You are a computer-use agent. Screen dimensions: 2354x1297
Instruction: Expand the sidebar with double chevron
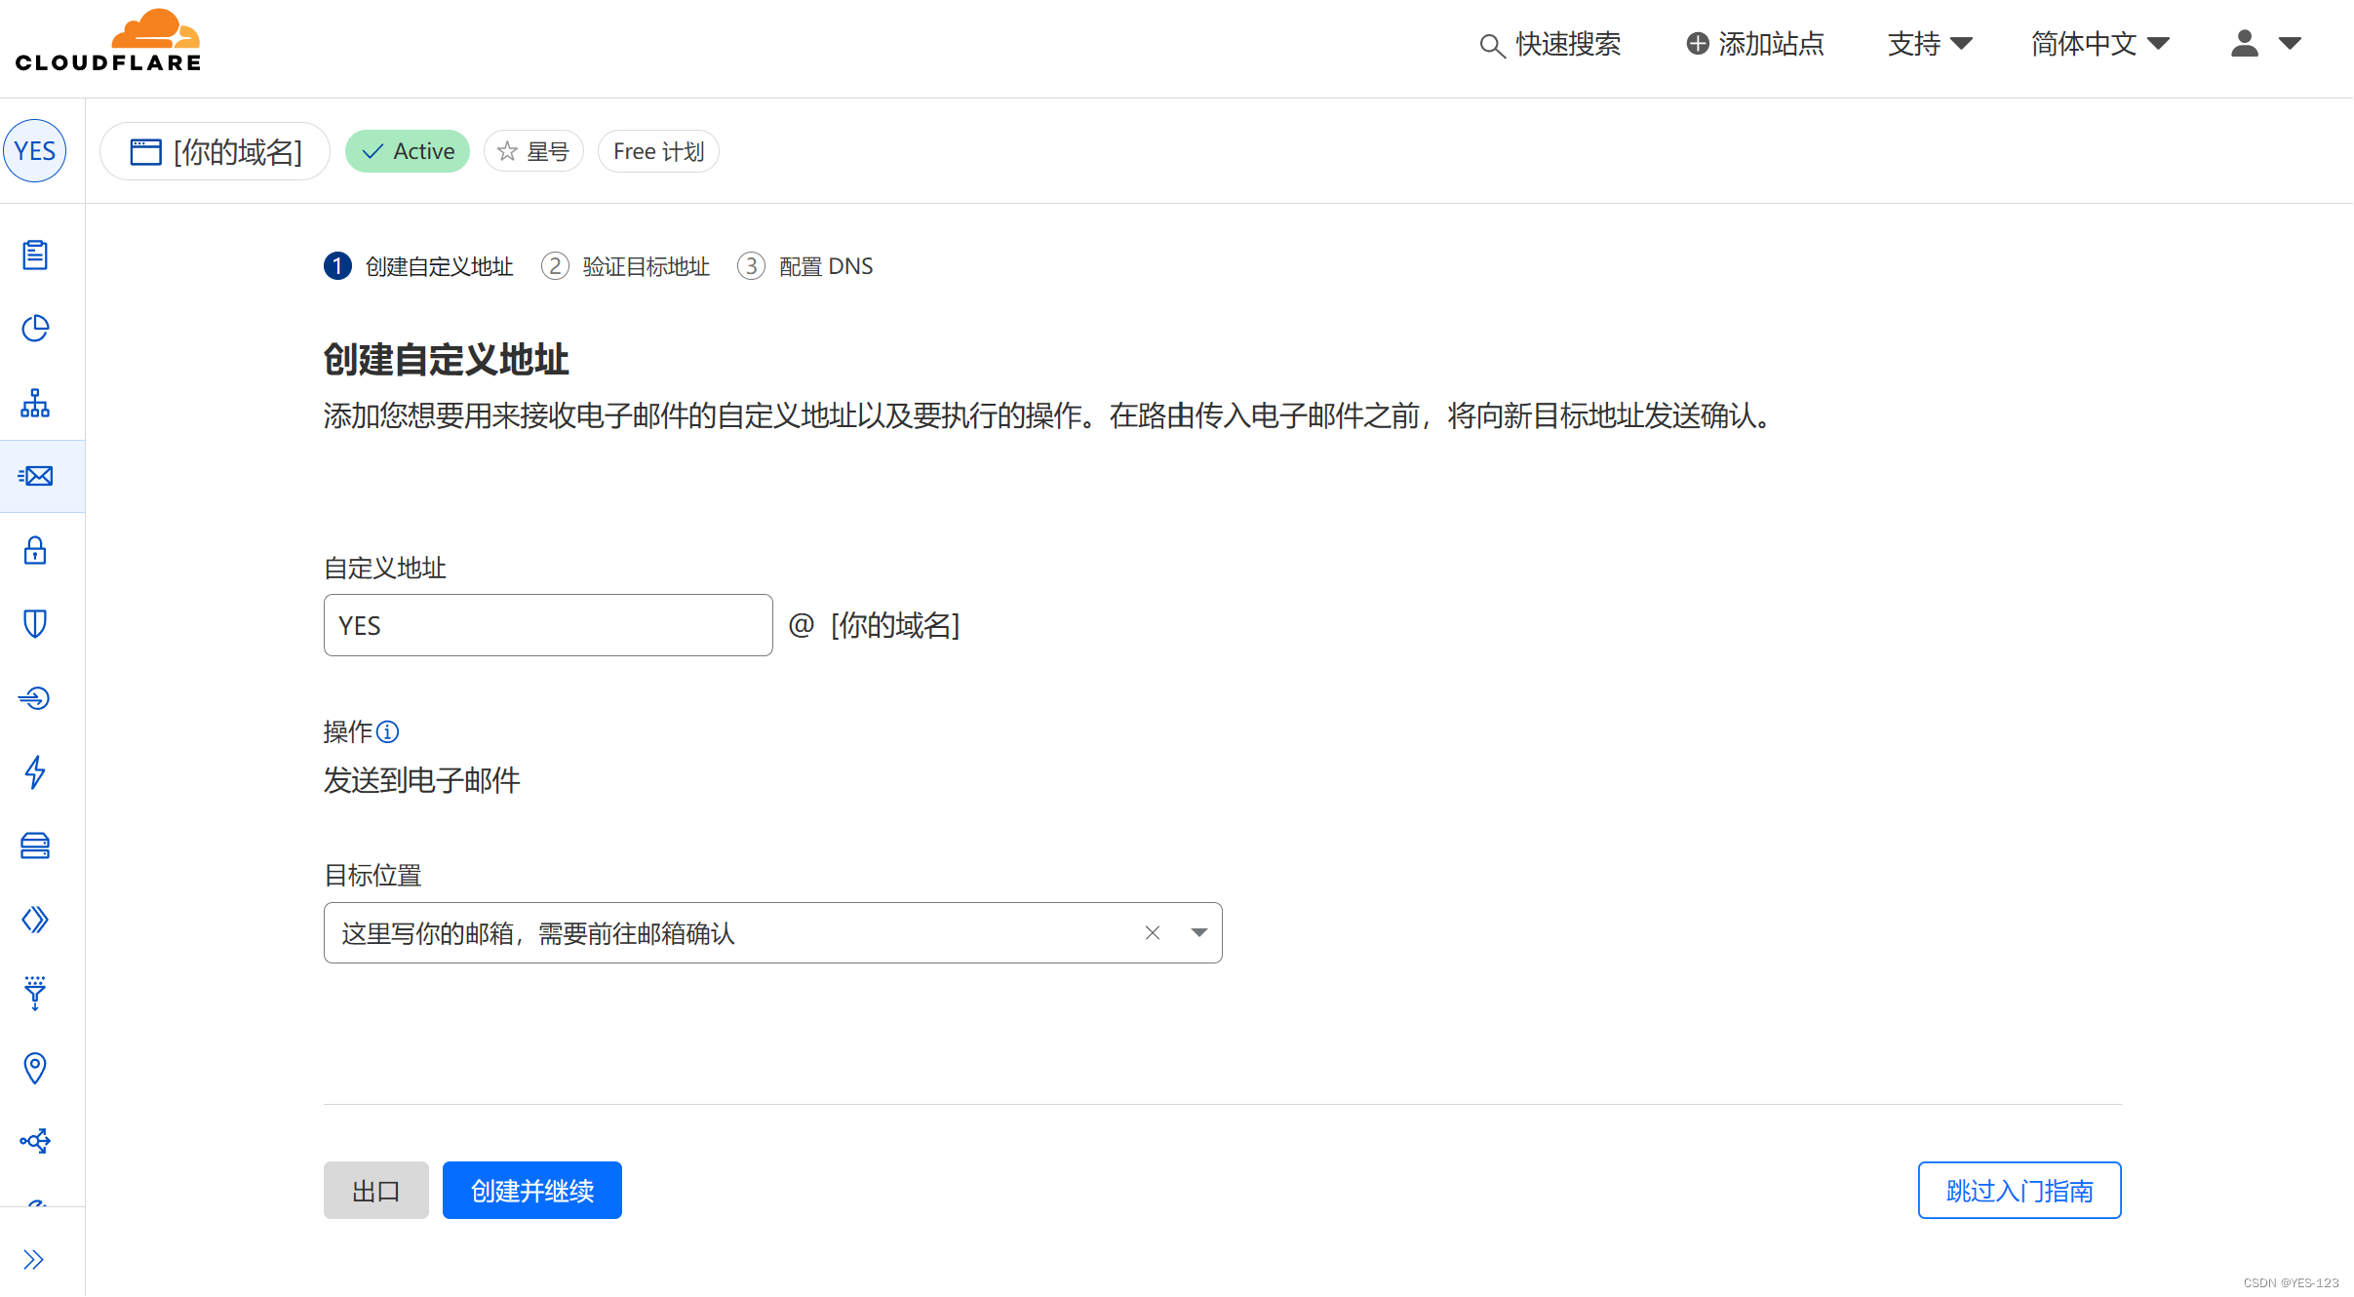tap(34, 1259)
